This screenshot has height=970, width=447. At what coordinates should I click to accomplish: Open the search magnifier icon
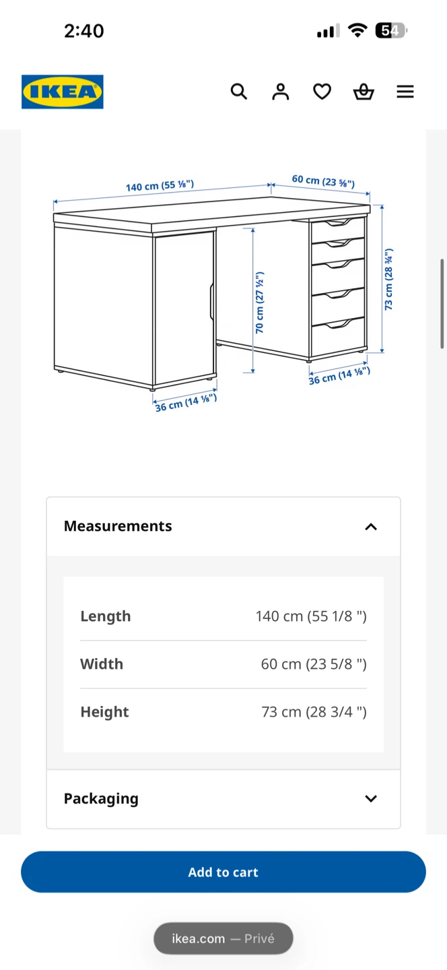click(239, 92)
